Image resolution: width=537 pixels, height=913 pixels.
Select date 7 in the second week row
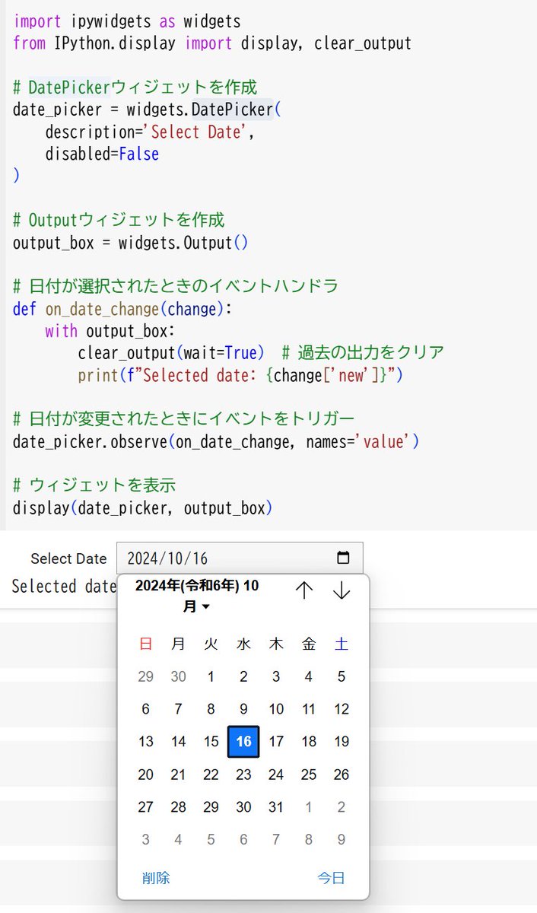coord(178,709)
